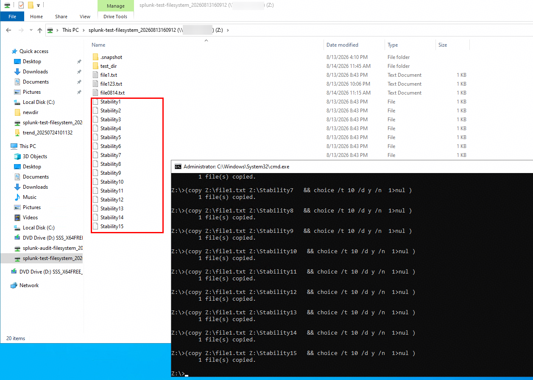The height and width of the screenshot is (380, 533).
Task: Click the cmd.exe command prompt line
Action: [x=179, y=374]
